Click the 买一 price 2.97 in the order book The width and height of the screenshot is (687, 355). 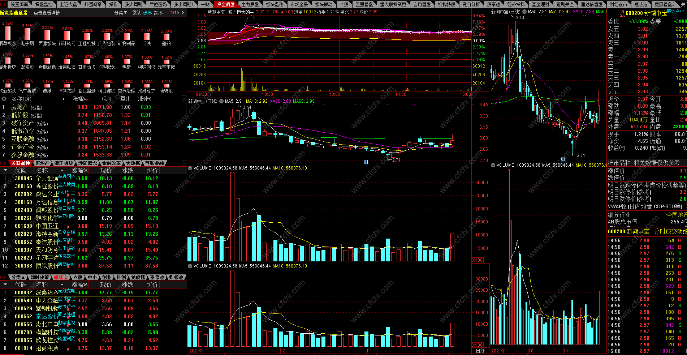pos(643,64)
